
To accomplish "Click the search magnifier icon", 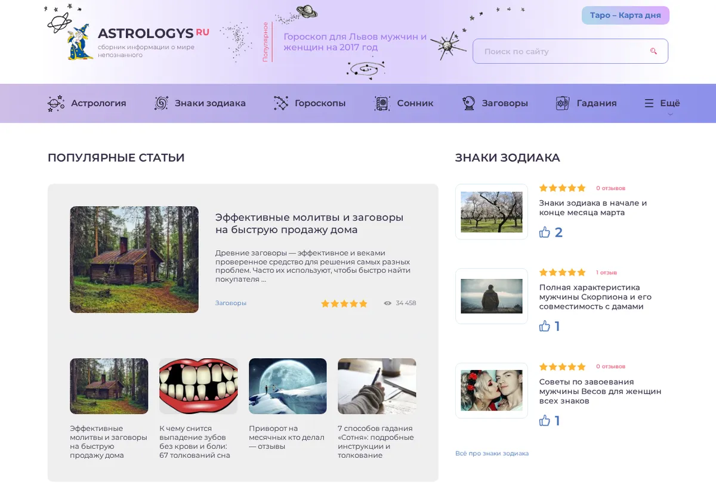I will tap(653, 51).
